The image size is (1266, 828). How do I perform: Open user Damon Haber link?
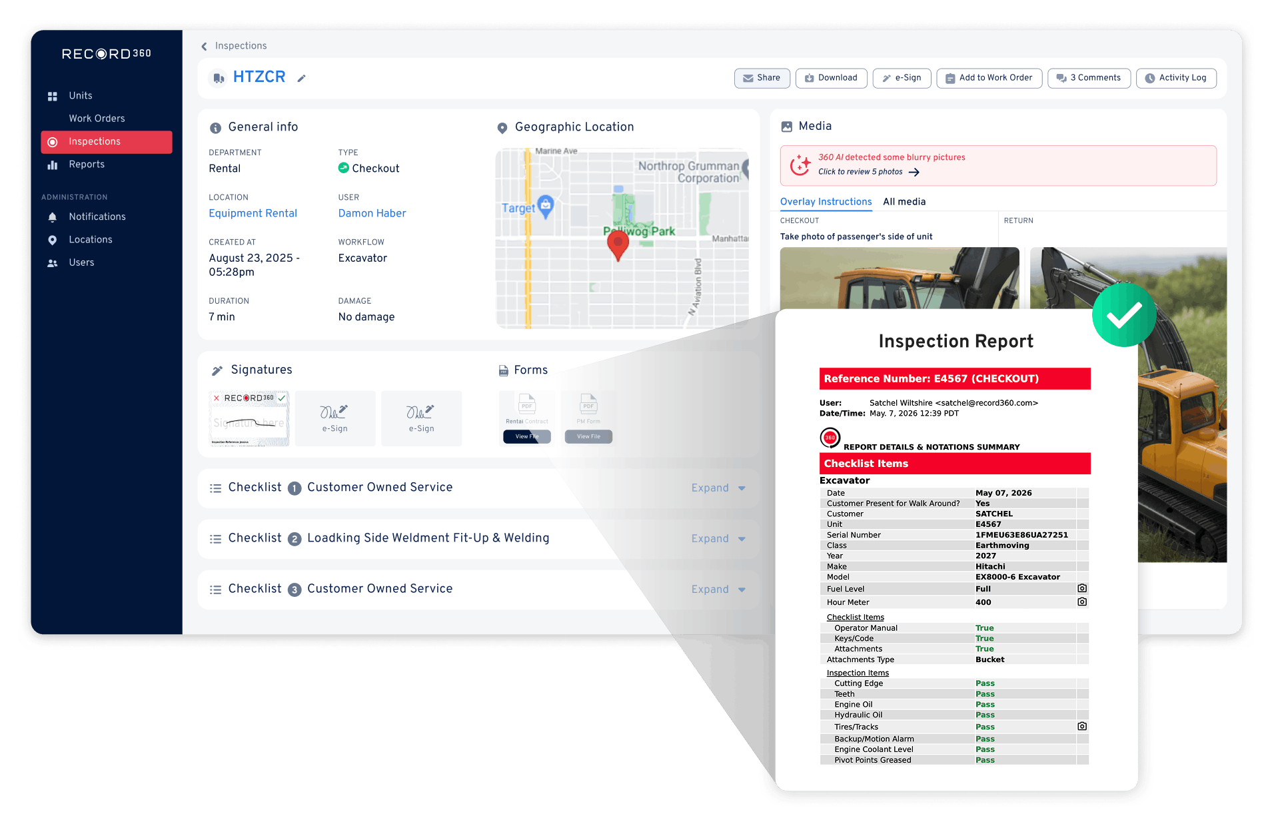[372, 214]
